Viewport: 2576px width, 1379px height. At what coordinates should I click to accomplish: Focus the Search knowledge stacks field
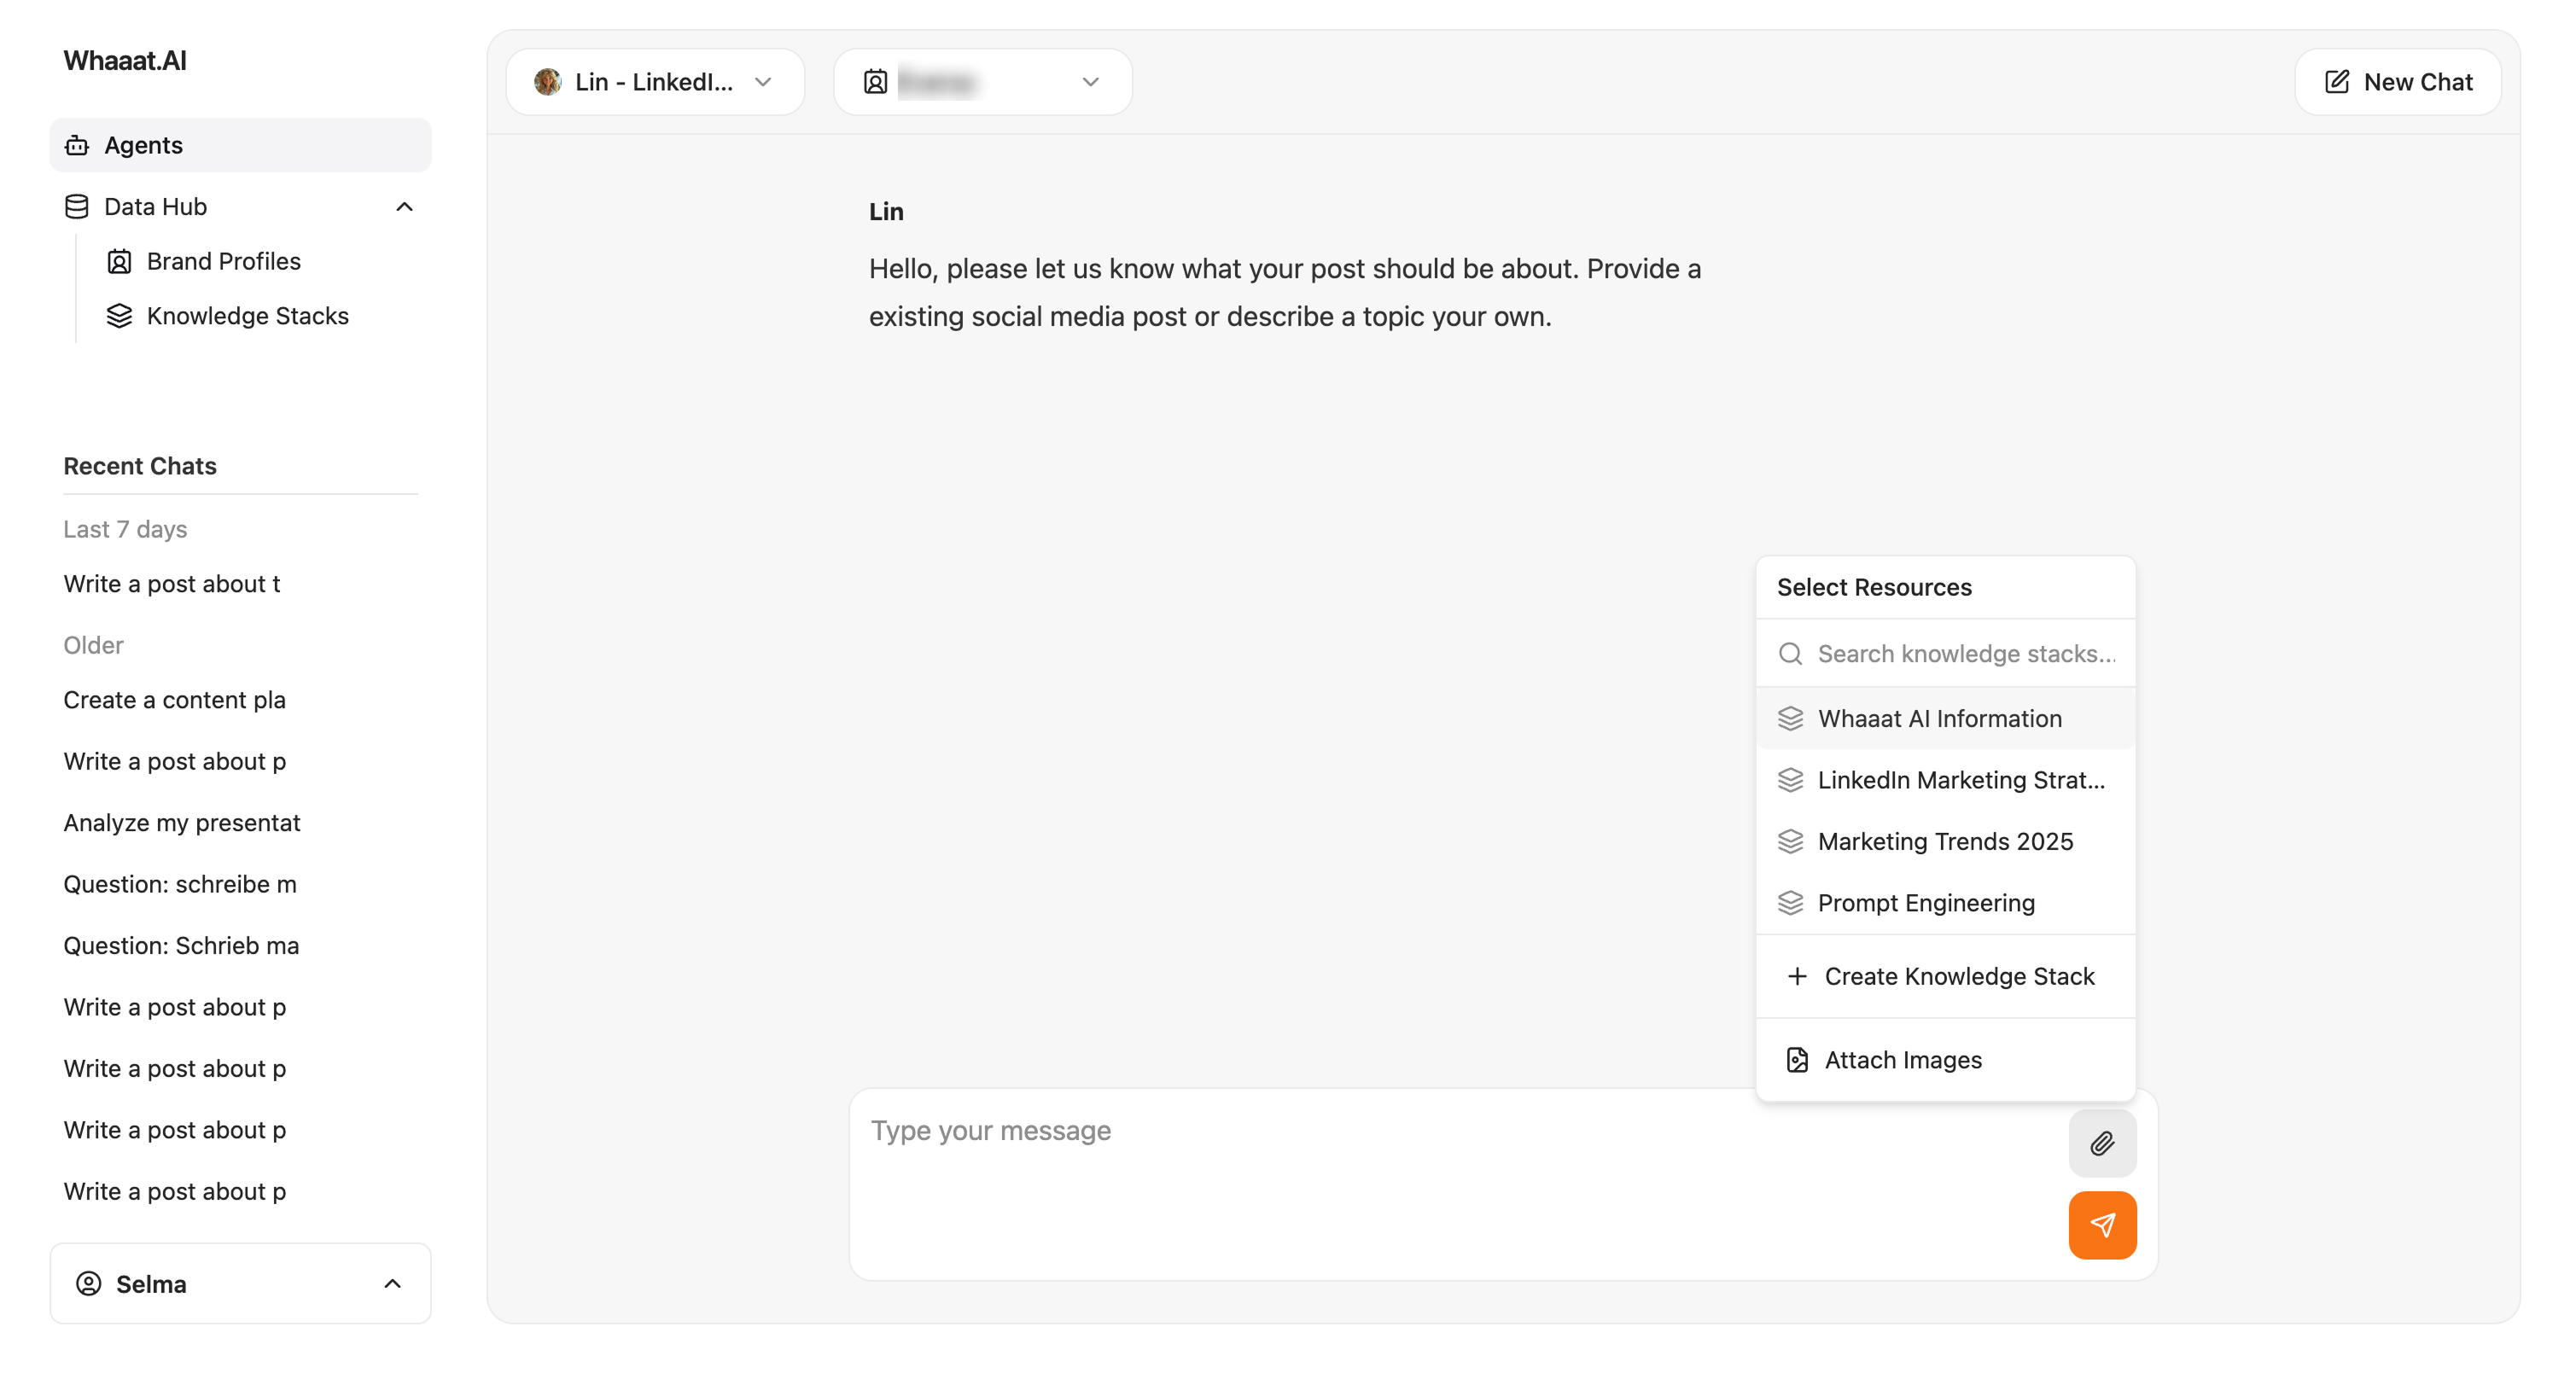(1965, 653)
